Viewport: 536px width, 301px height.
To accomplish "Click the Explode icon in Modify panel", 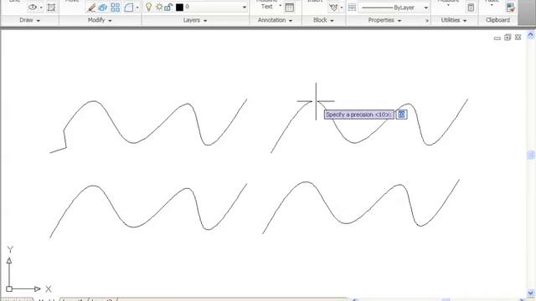I will coord(103,8).
